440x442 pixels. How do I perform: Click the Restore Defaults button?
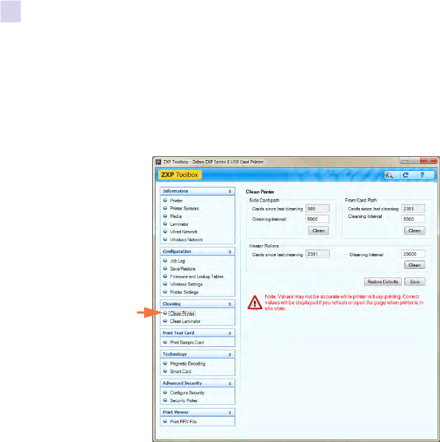[x=383, y=282]
